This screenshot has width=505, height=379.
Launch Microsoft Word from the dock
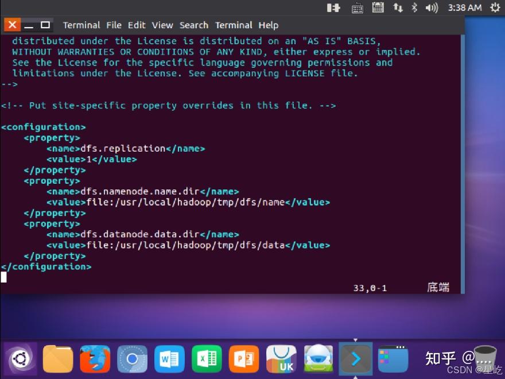click(169, 358)
